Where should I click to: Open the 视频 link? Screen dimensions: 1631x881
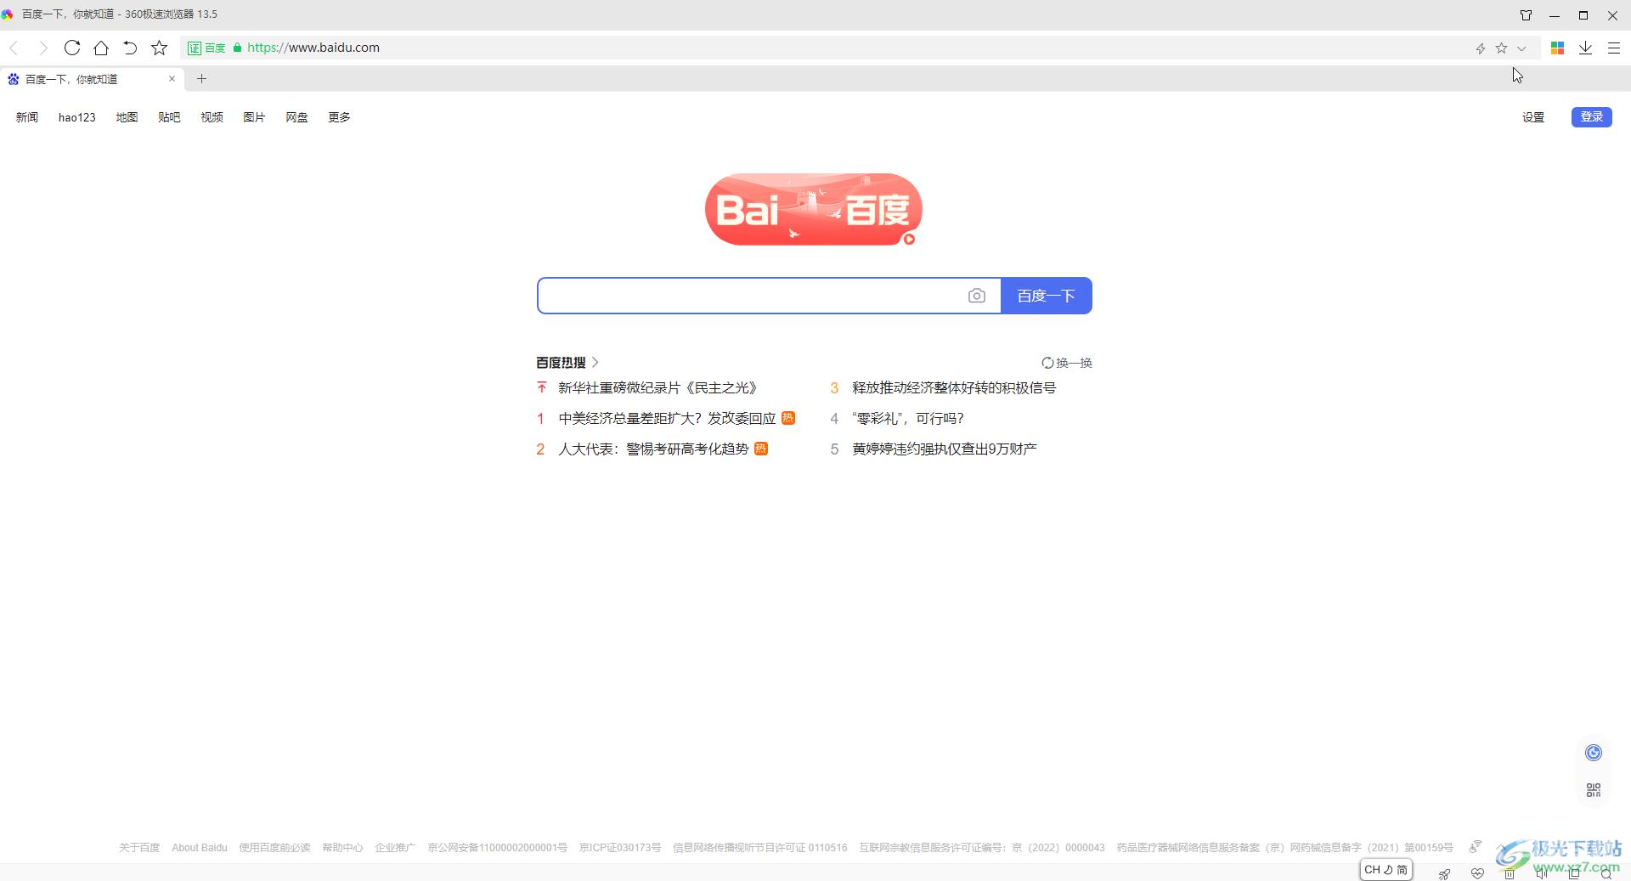pyautogui.click(x=212, y=117)
